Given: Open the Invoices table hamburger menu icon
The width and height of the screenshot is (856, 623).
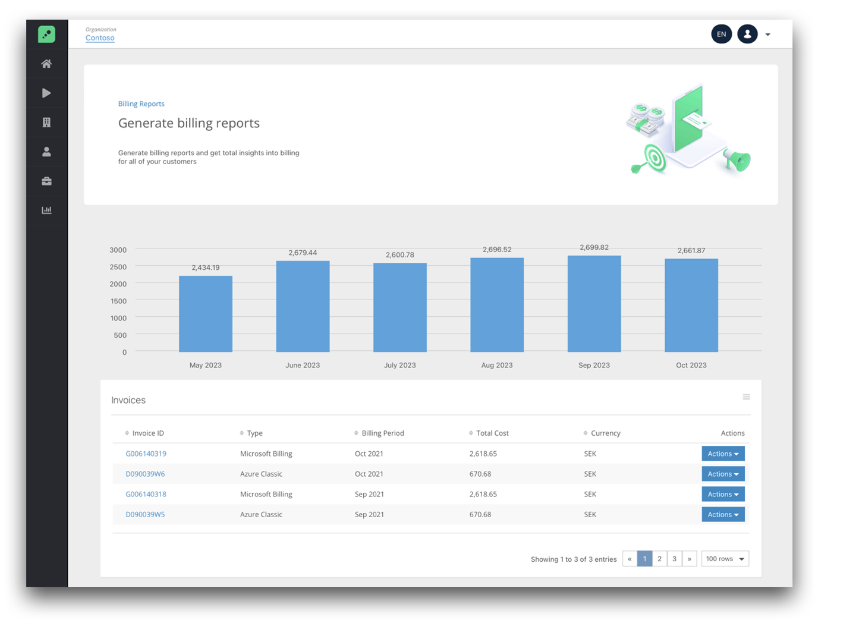Looking at the screenshot, I should click(x=747, y=397).
